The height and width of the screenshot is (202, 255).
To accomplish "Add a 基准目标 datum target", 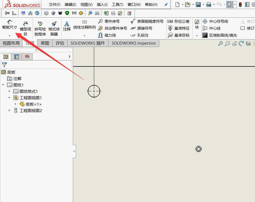I will click(178, 35).
